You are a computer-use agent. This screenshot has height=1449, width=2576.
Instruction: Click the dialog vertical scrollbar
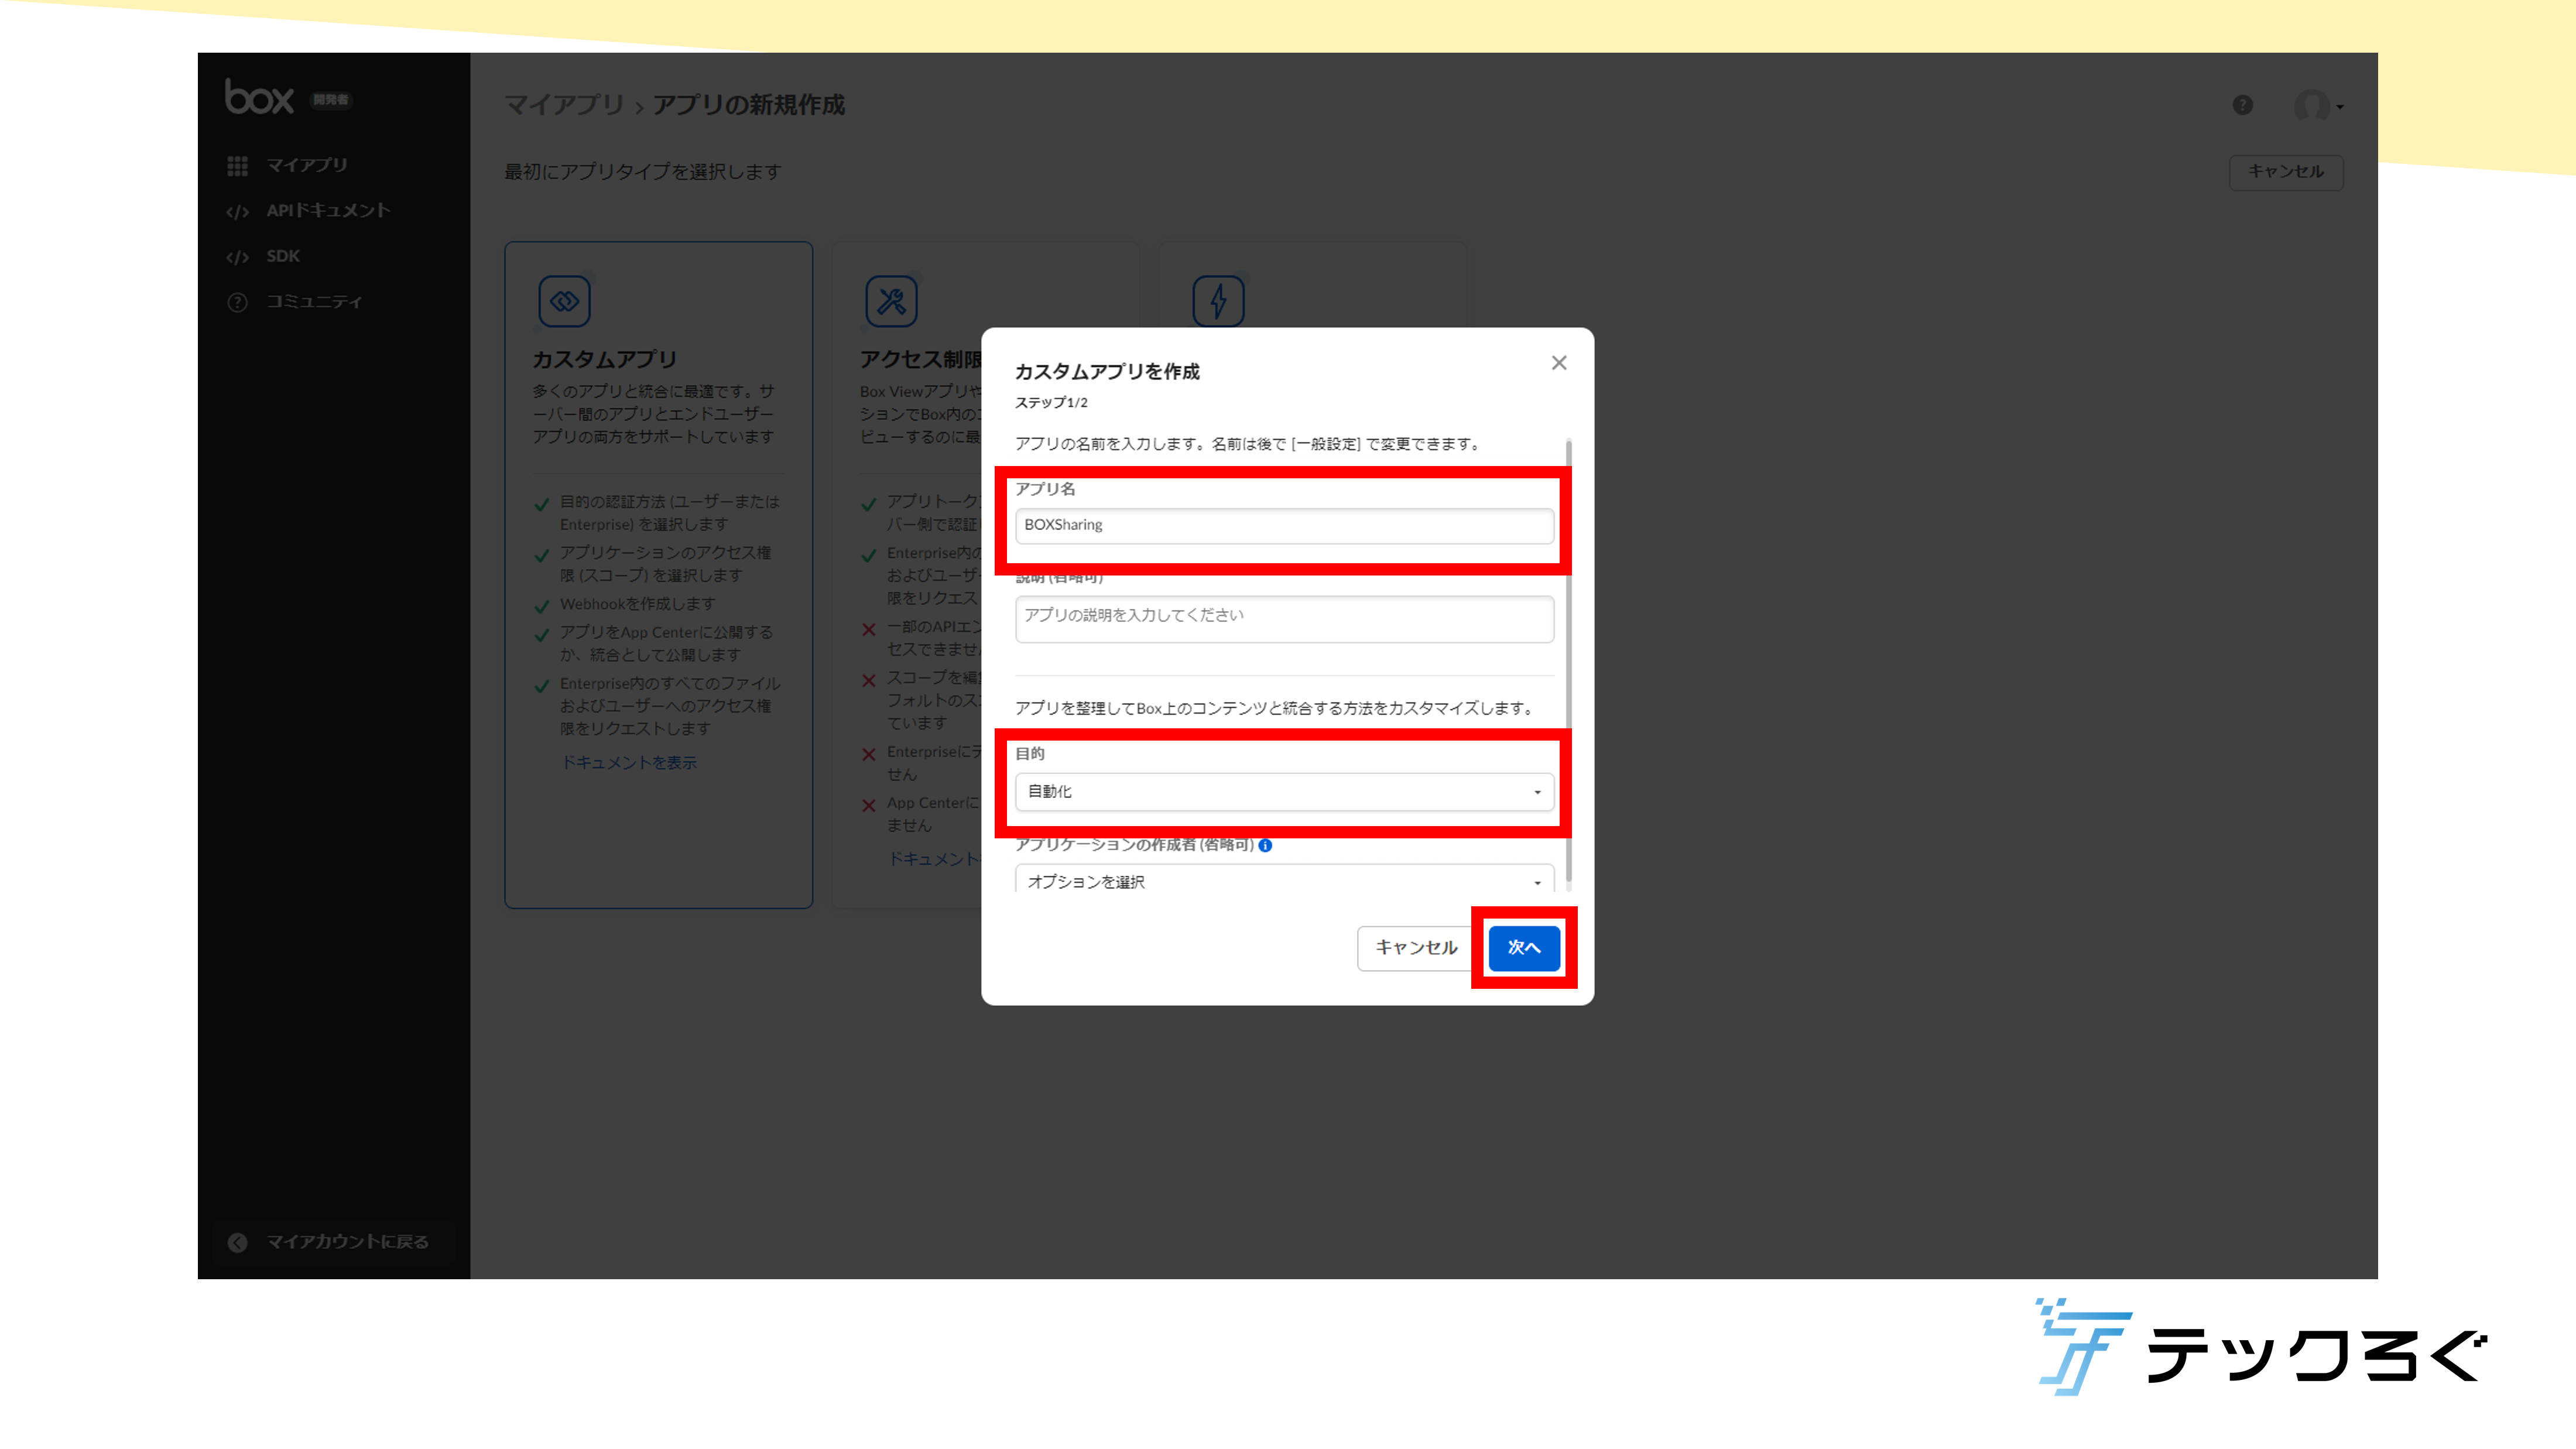click(x=1568, y=662)
